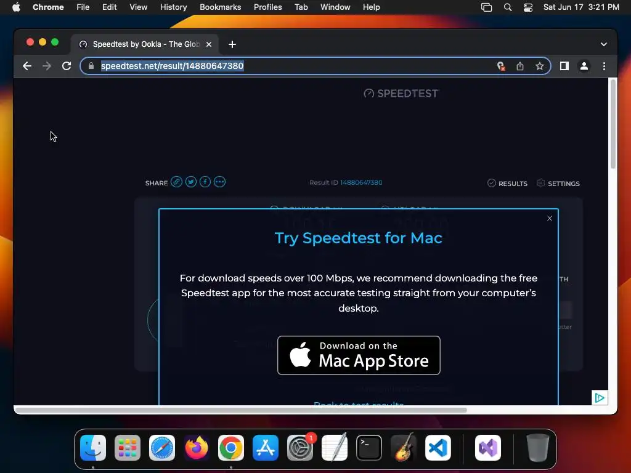Share this page using the share icon
The image size is (631, 473).
pyautogui.click(x=520, y=66)
